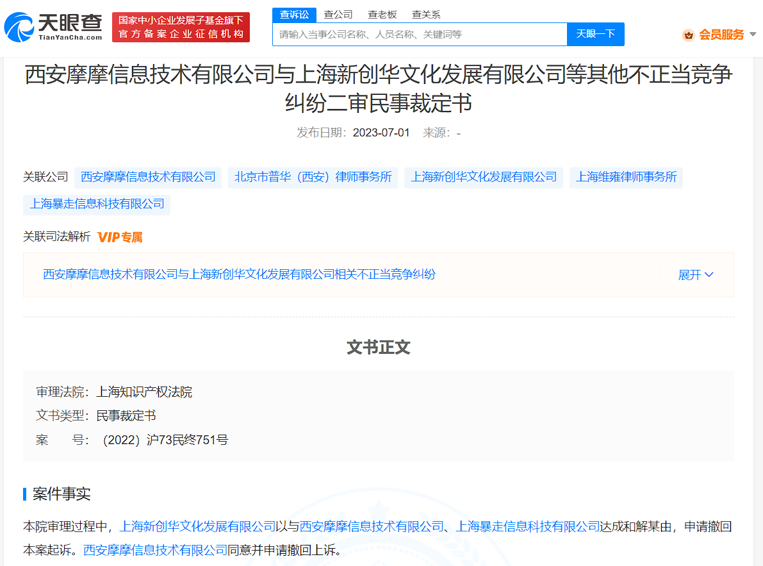
Task: Open the VIP专属 label icon
Action: 120,237
